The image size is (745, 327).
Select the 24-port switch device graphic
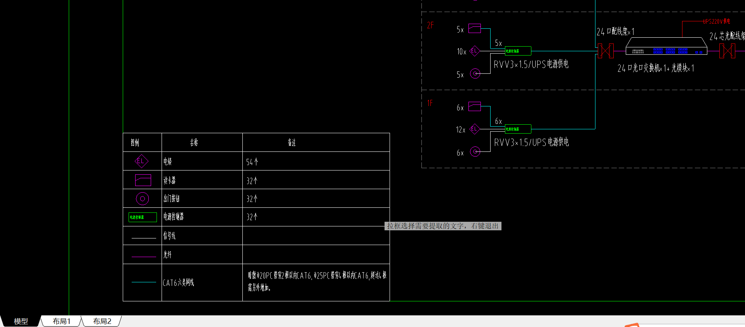click(667, 46)
